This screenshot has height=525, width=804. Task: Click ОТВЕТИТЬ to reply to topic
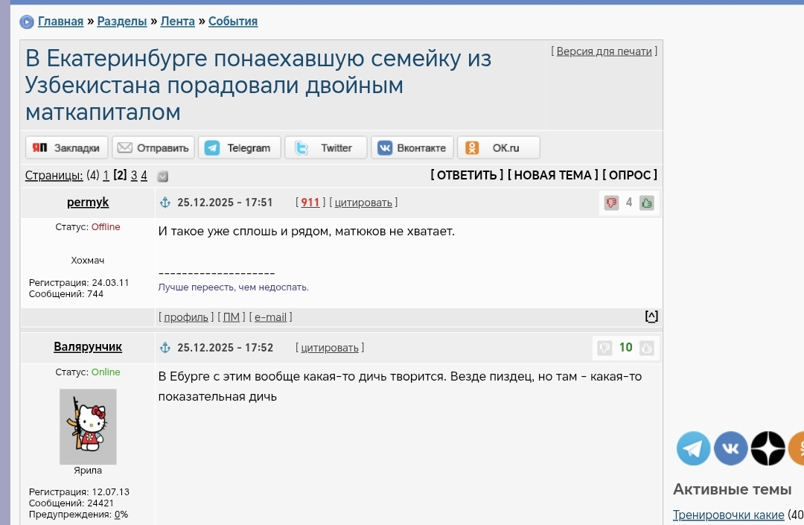click(467, 175)
